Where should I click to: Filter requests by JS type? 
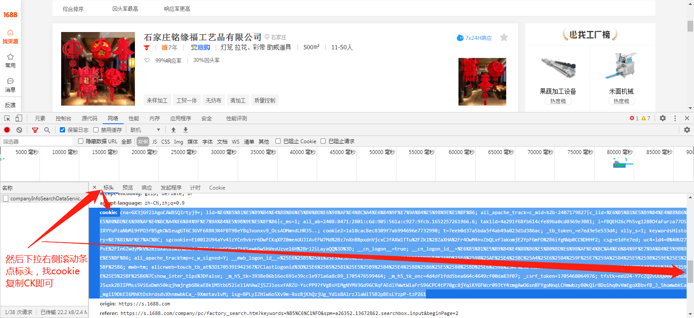click(154, 141)
